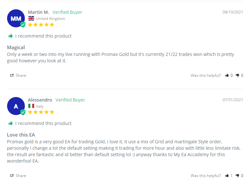Upvote Alessandro's review as helpful
This screenshot has width=252, height=187.
tap(227, 176)
